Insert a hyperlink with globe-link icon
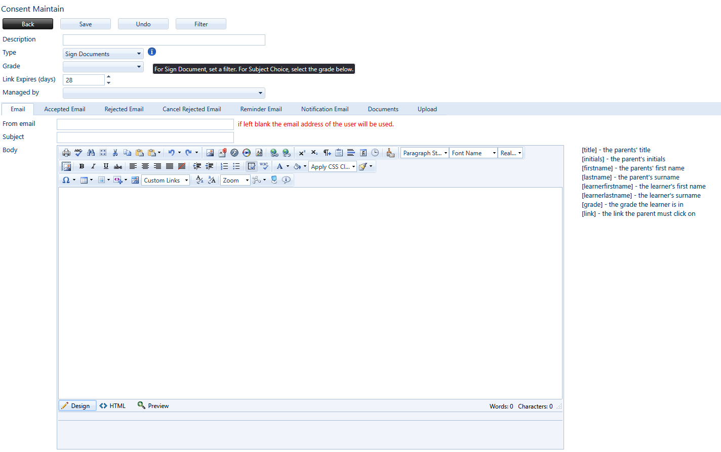Image resolution: width=721 pixels, height=452 pixels. click(274, 153)
